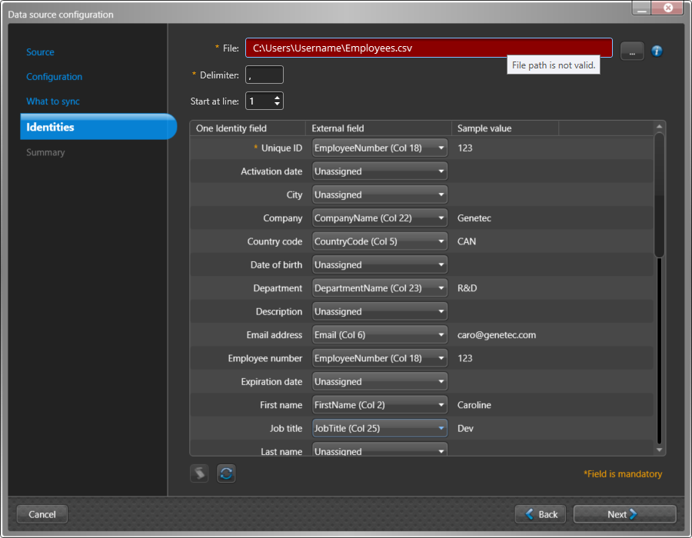Browse for a file using the ellipsis button

(632, 51)
